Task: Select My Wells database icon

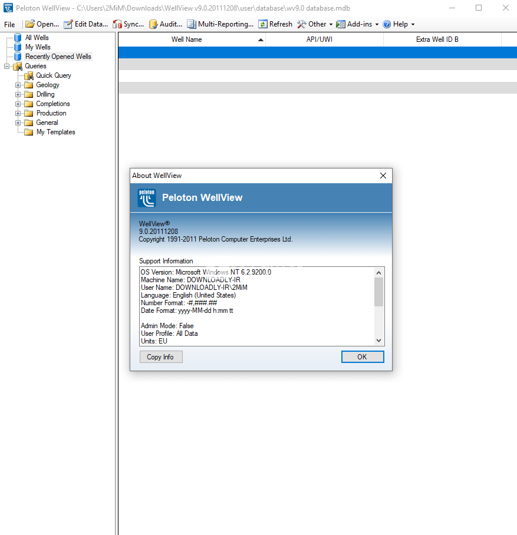Action: pyautogui.click(x=18, y=47)
